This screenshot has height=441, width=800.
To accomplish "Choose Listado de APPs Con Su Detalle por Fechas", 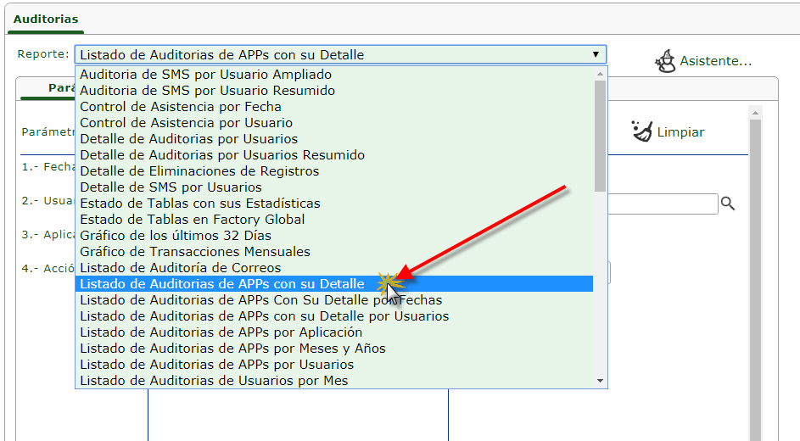I will (333, 300).
